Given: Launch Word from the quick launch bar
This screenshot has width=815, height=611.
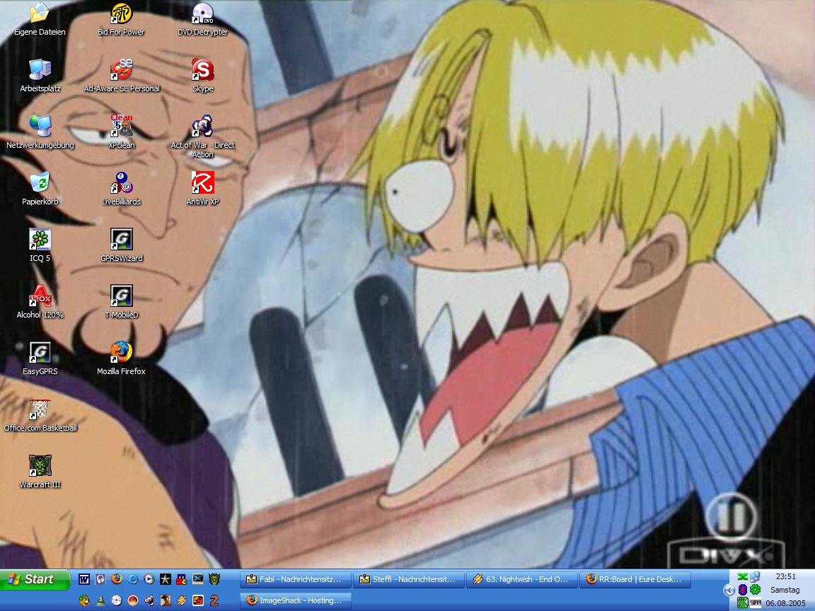Looking at the screenshot, I should click(x=84, y=578).
